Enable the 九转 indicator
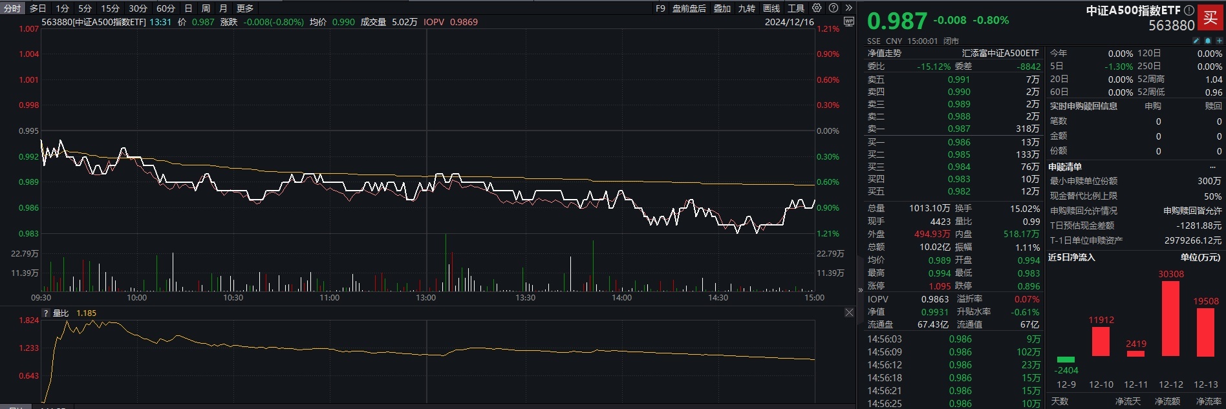The width and height of the screenshot is (1226, 409). click(746, 8)
